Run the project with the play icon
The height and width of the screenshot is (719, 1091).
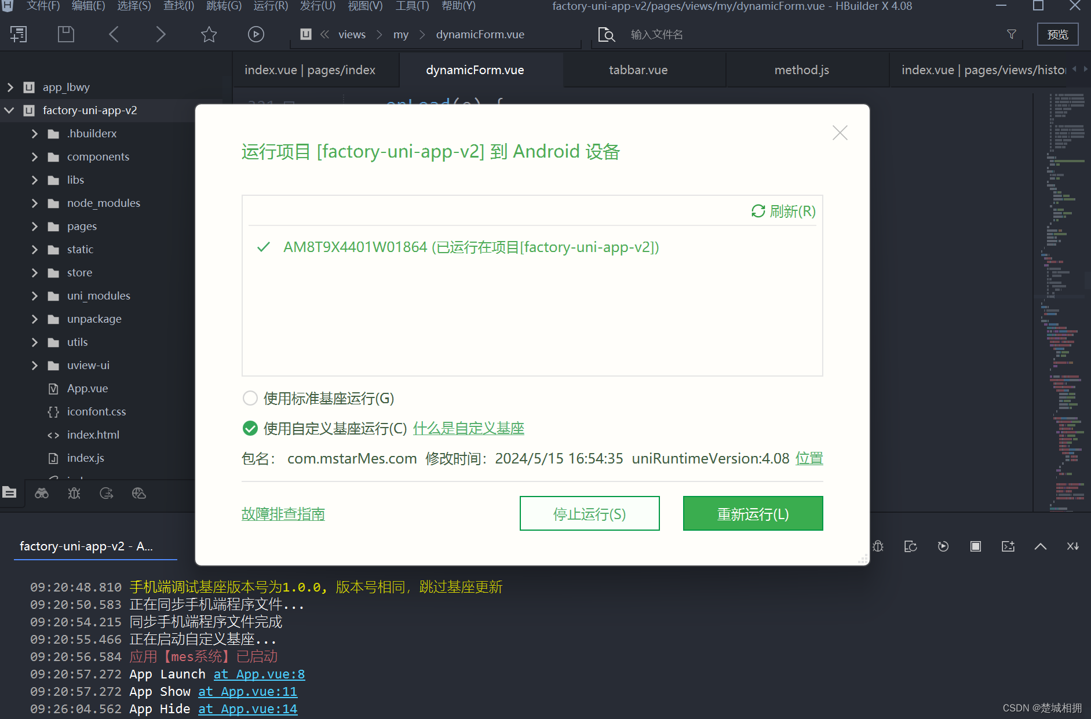tap(256, 34)
